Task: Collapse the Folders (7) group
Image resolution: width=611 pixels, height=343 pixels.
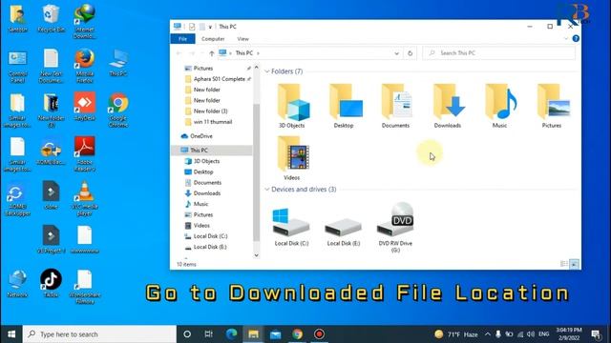Action: [x=267, y=71]
